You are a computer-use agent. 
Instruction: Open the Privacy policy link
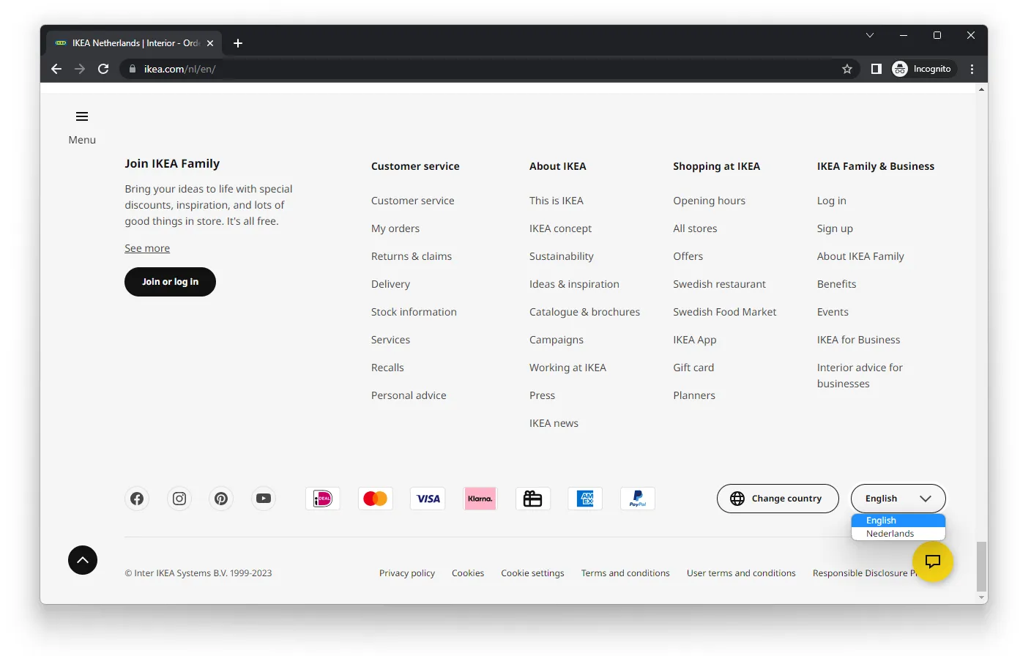click(407, 573)
